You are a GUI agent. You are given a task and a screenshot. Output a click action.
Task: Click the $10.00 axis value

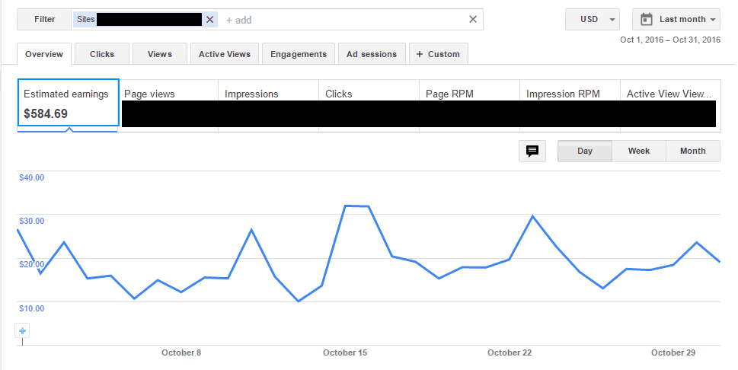31,308
